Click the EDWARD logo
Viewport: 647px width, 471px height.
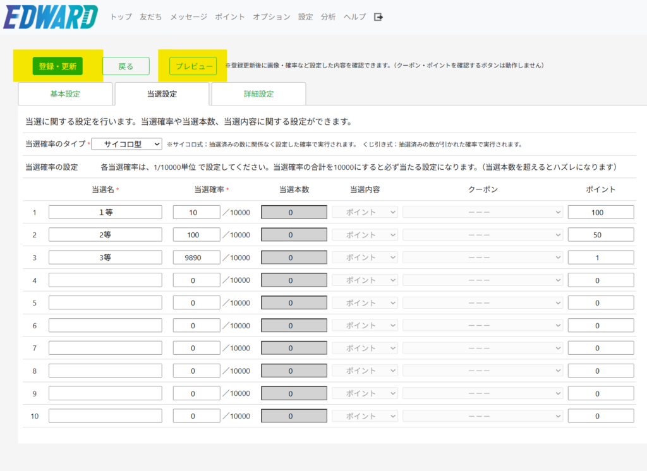click(x=51, y=17)
